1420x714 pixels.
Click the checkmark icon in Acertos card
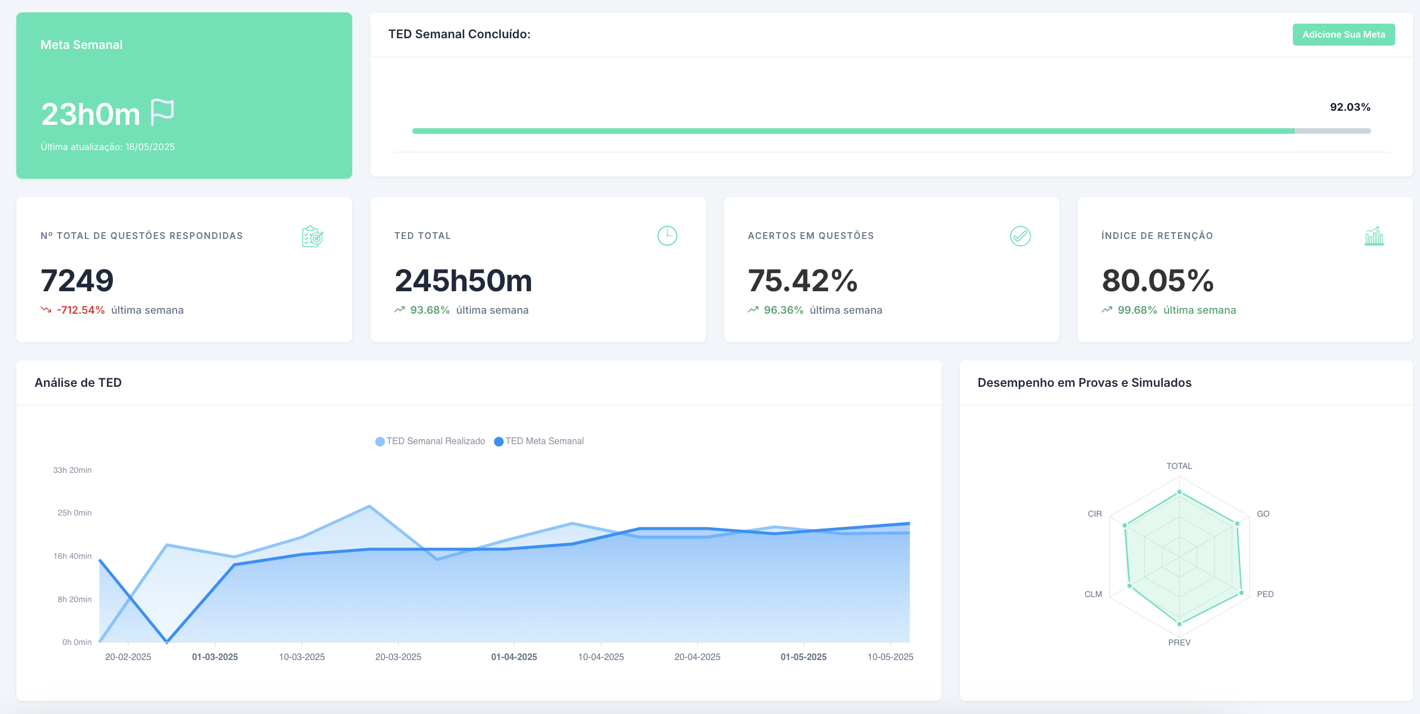tap(1019, 236)
